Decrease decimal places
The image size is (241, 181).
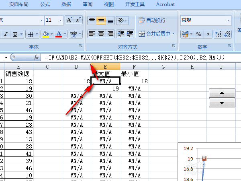pyautogui.click(x=227, y=34)
